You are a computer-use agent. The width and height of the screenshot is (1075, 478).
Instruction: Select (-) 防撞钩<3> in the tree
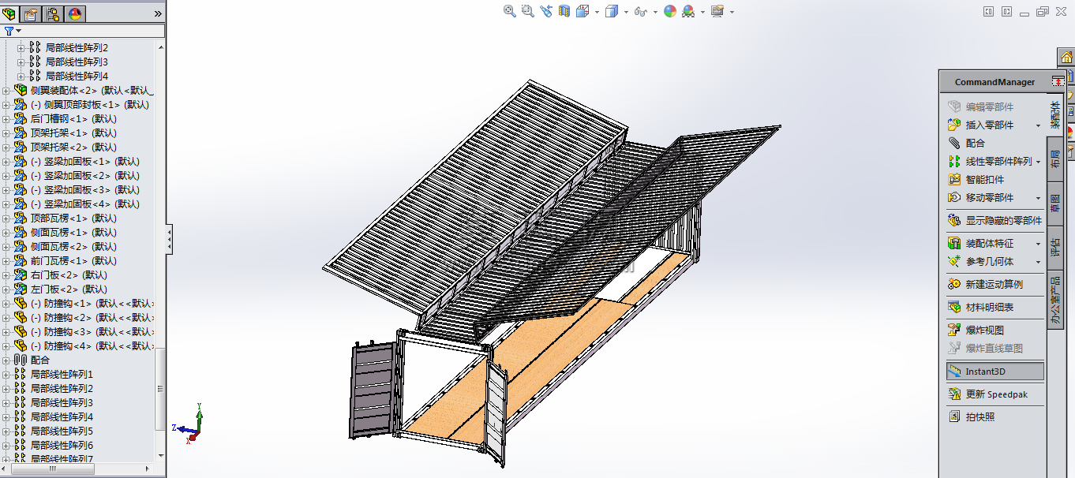(x=92, y=331)
